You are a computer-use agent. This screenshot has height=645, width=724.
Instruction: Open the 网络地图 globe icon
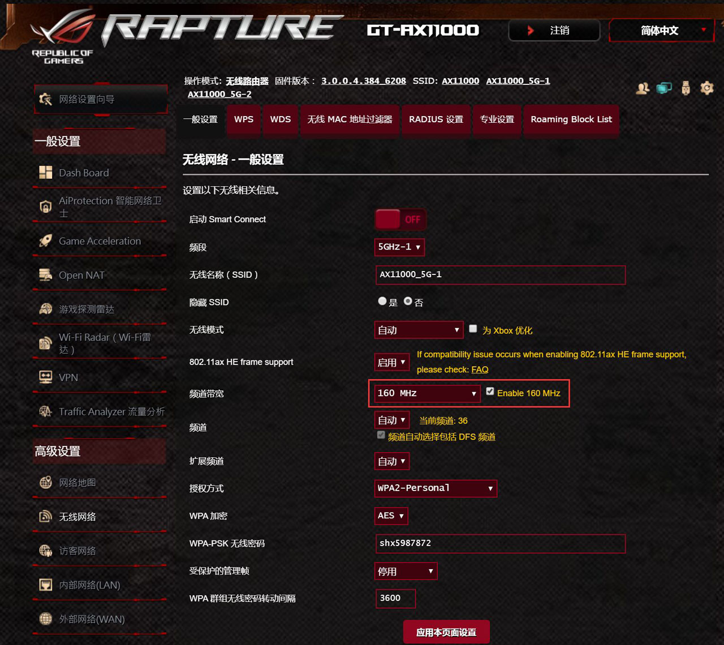point(46,483)
